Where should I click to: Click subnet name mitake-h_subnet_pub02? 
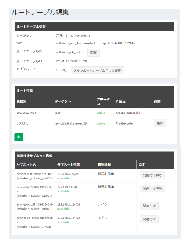(x=34, y=178)
